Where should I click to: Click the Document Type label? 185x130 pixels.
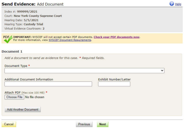(x=16, y=66)
